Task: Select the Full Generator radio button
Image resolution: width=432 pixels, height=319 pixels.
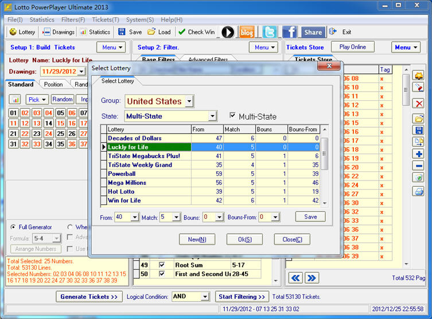Action: [x=13, y=227]
